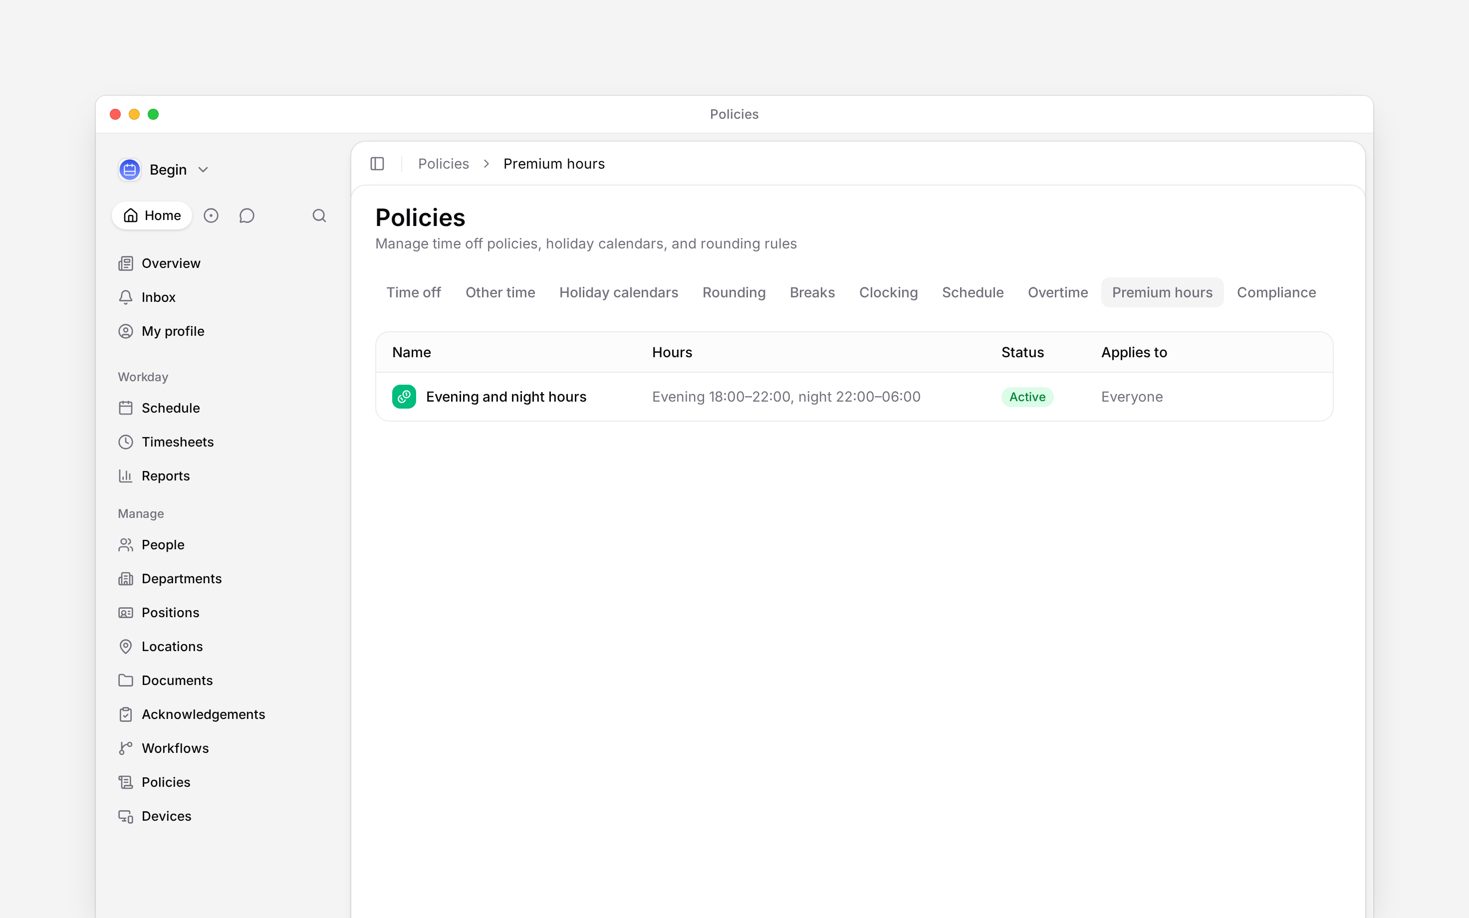Open Timesheets clock icon in sidebar
This screenshot has width=1469, height=918.
(126, 442)
